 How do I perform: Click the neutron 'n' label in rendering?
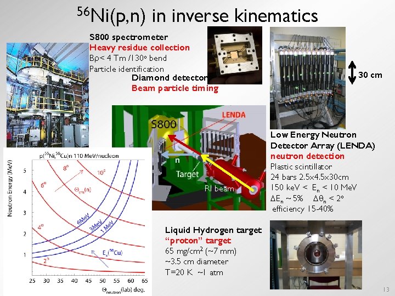(x=177, y=160)
